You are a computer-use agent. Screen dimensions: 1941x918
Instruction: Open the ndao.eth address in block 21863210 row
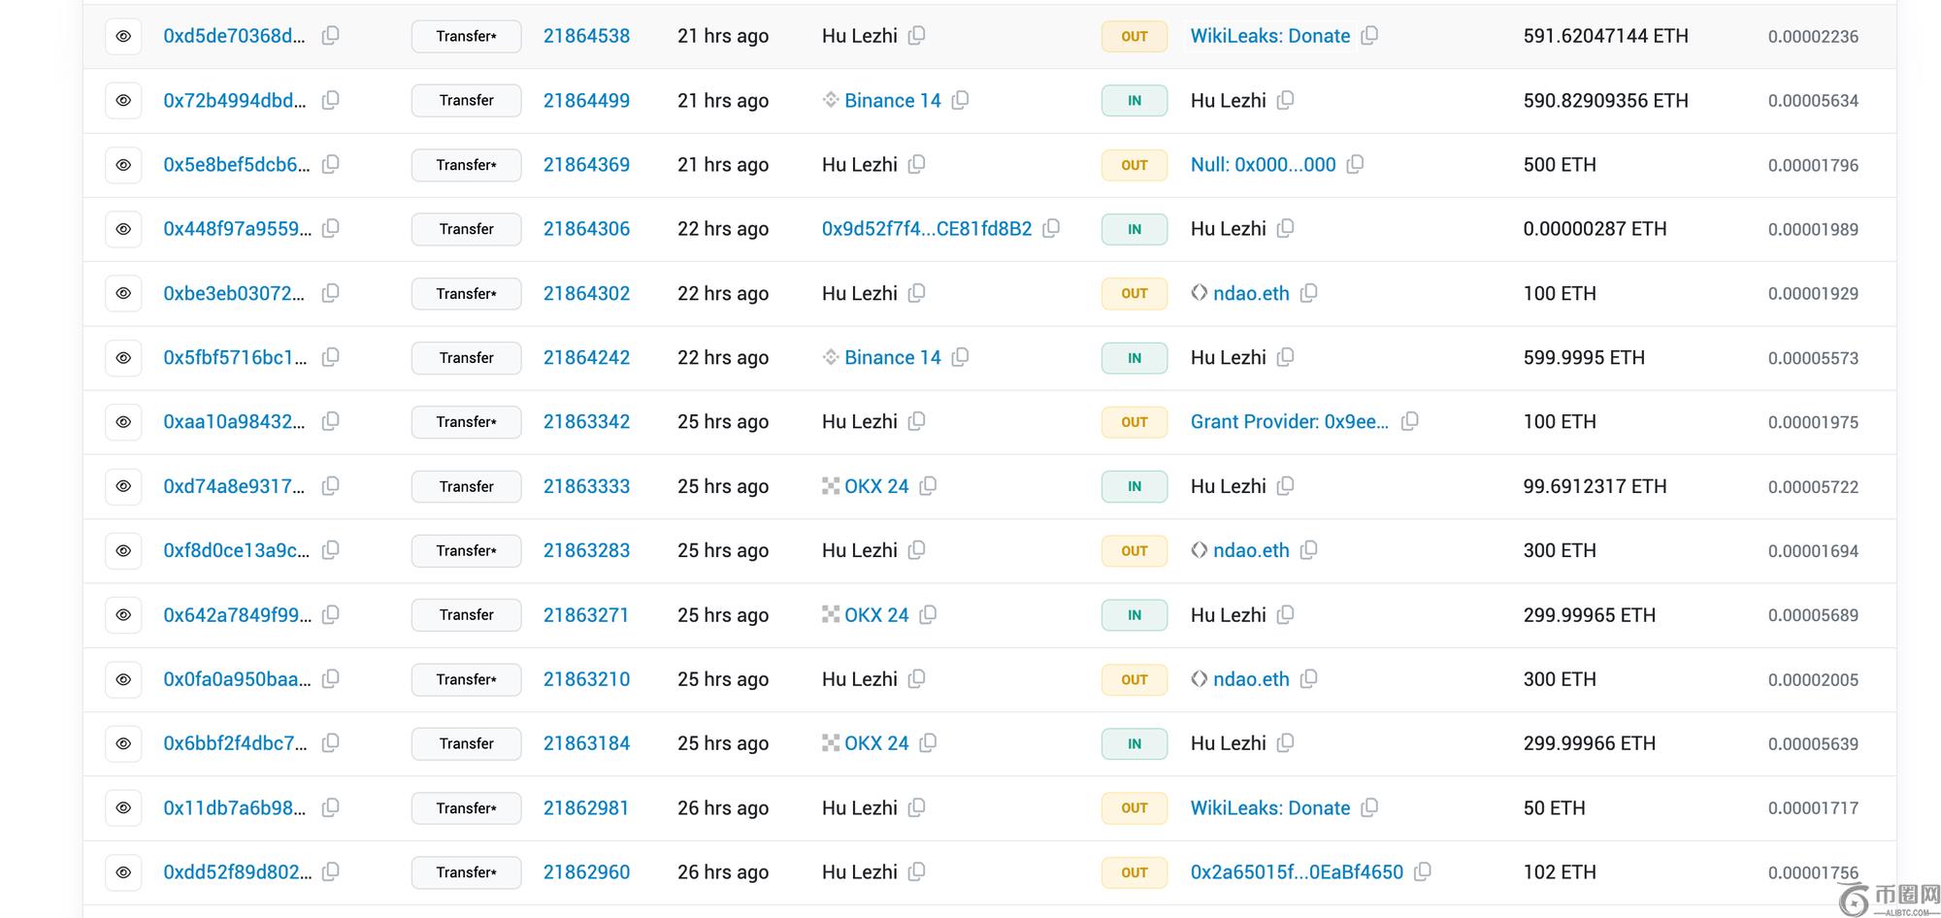tap(1250, 679)
